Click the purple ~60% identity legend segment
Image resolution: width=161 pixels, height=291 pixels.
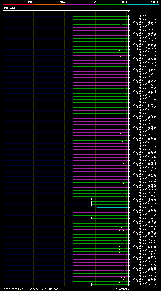coord(80,4)
